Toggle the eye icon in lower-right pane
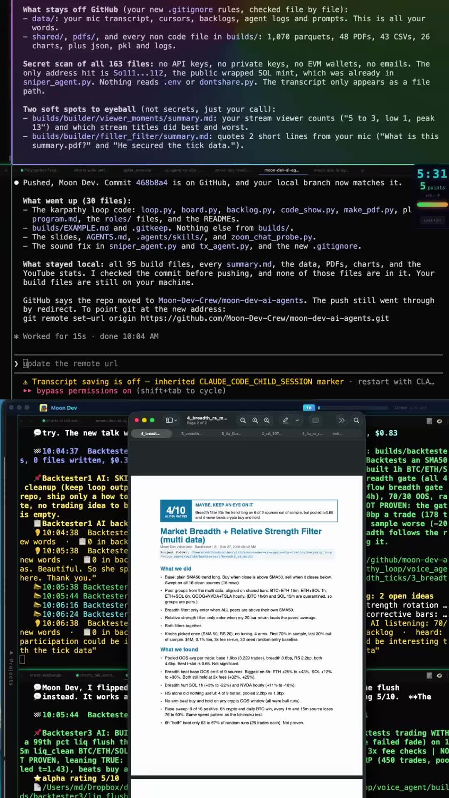Screen dimensions: 449x798 [439, 675]
